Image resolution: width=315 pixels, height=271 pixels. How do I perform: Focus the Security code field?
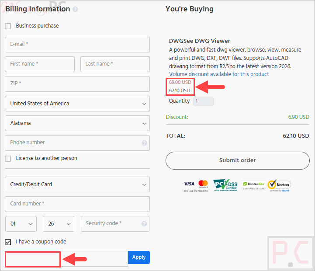115,224
